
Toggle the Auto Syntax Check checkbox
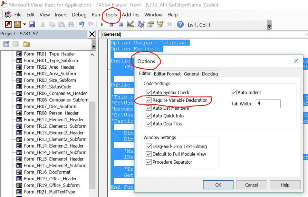[x=149, y=92]
